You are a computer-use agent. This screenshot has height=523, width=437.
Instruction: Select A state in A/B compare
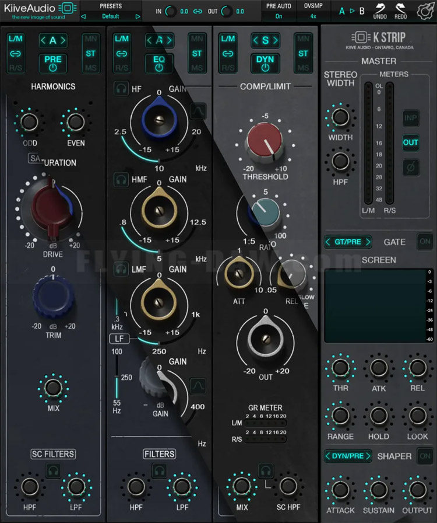pyautogui.click(x=342, y=11)
